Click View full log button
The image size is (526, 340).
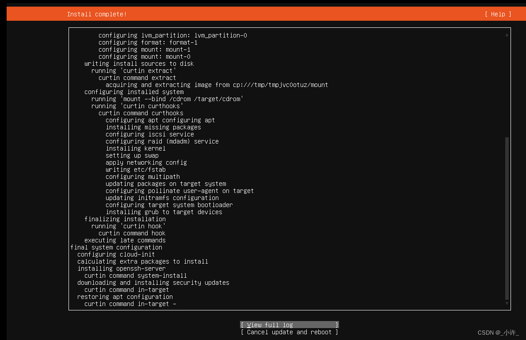pyautogui.click(x=289, y=325)
